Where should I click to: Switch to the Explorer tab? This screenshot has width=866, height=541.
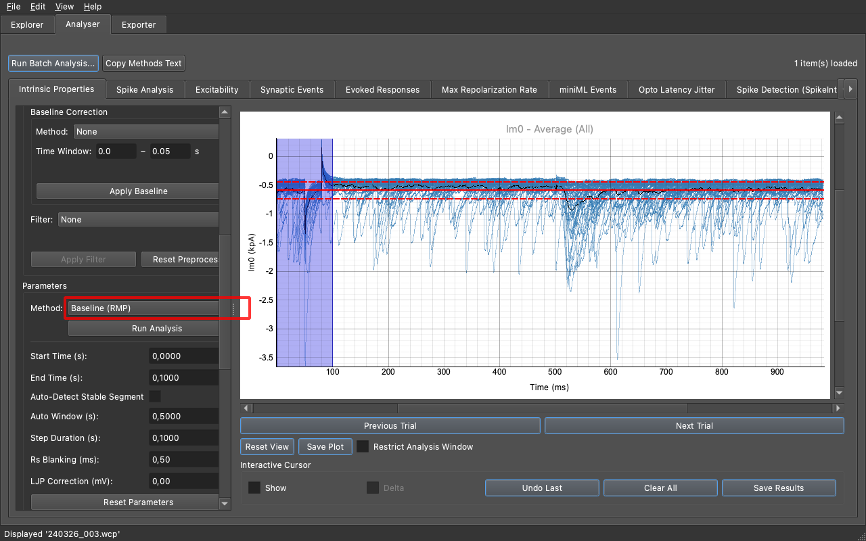click(x=27, y=25)
